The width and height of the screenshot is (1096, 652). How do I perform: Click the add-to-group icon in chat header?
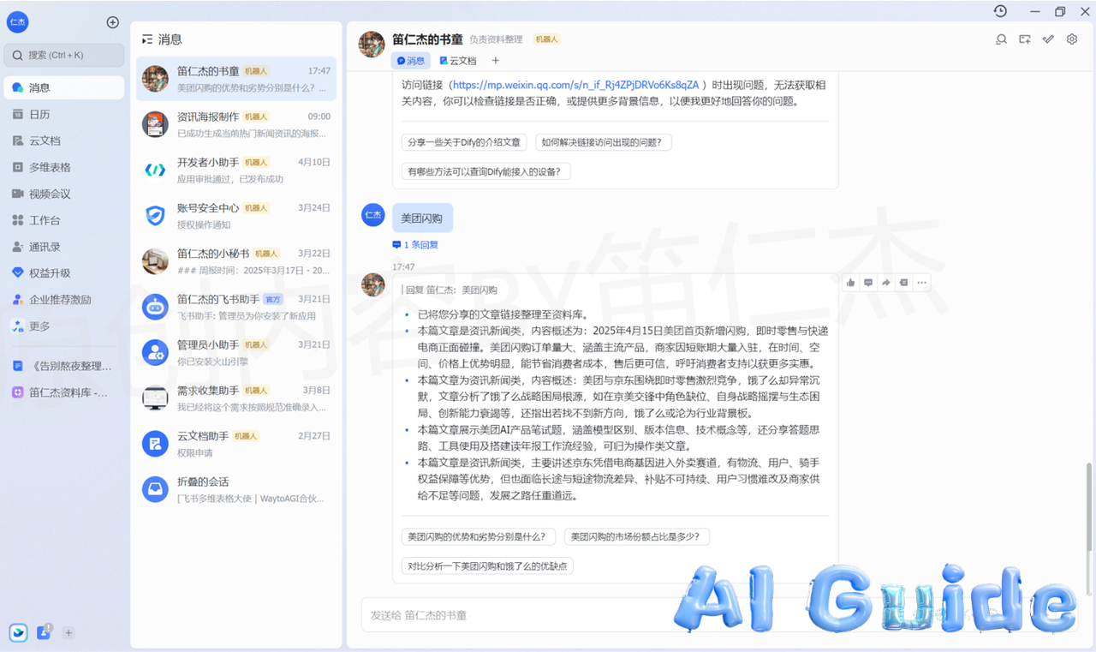click(1025, 39)
